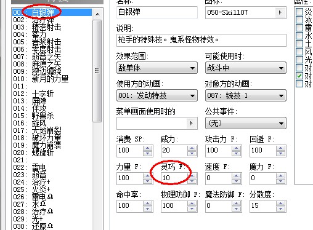Select skill 007: 弱音之矢 in list

tap(52, 57)
